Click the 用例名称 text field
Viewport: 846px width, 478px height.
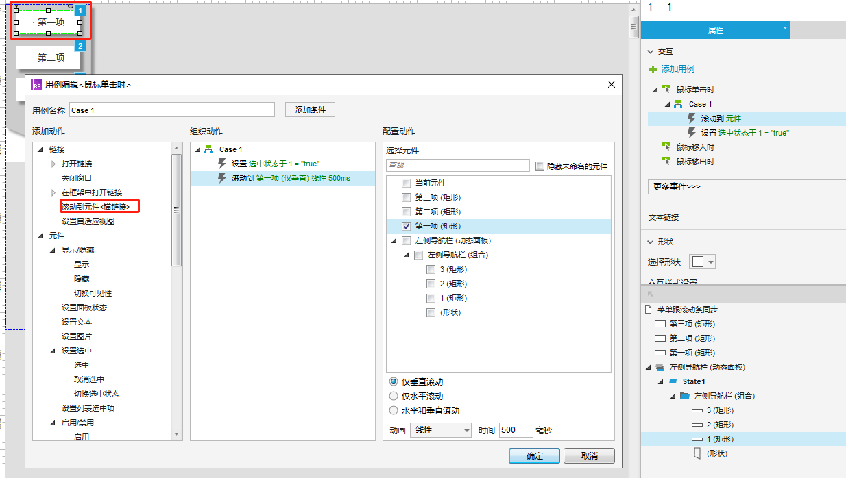click(171, 110)
